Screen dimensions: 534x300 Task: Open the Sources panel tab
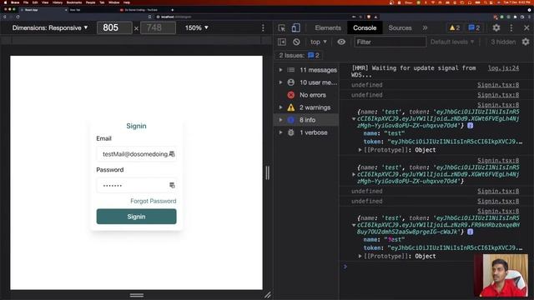pyautogui.click(x=400, y=27)
